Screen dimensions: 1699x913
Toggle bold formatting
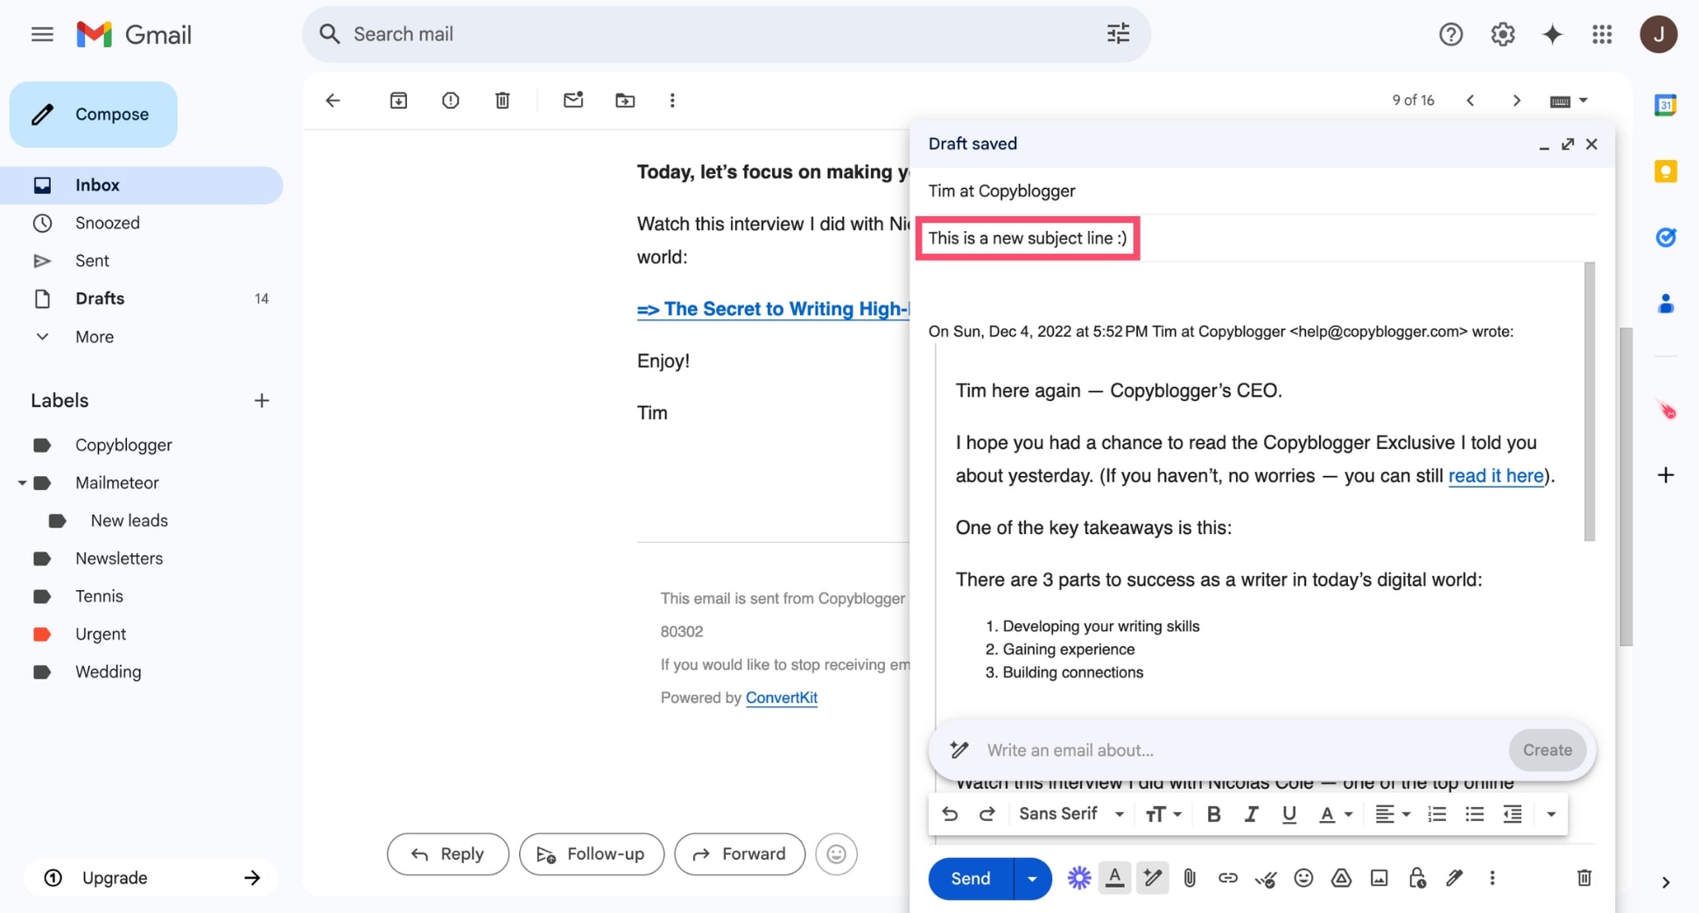[x=1213, y=814]
